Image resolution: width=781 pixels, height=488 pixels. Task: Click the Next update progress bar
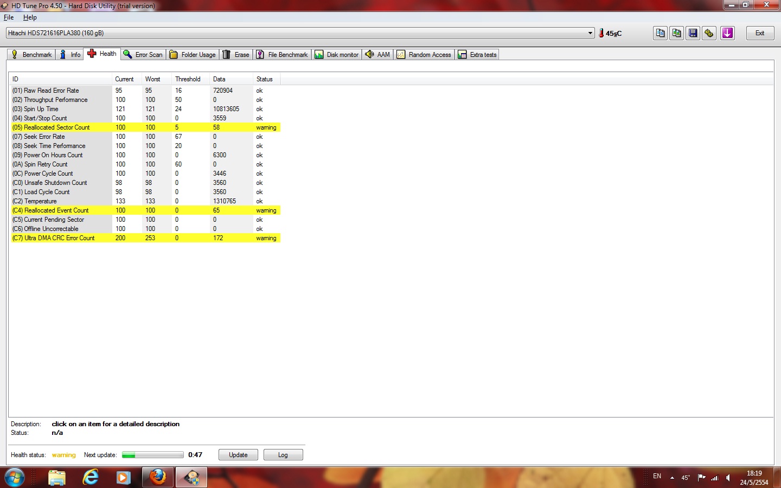[x=153, y=455]
